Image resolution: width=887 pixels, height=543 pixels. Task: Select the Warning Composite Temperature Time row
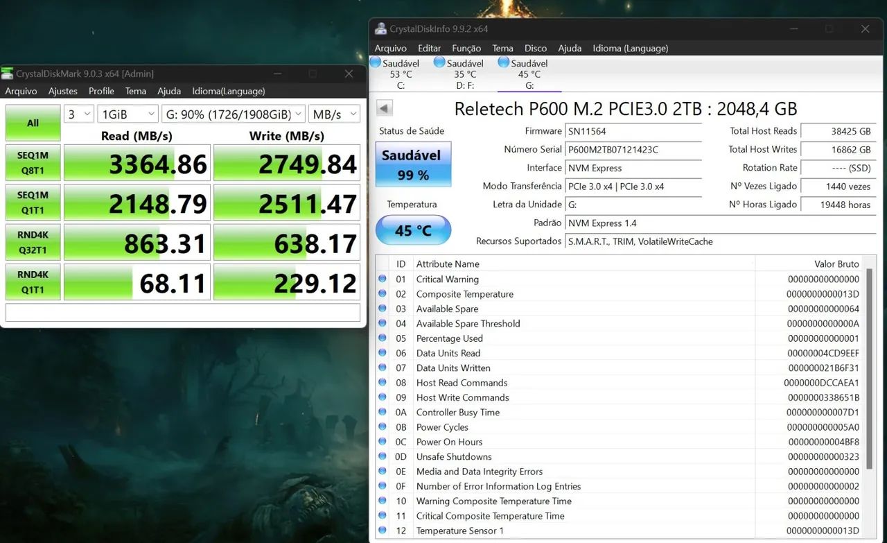pos(620,501)
